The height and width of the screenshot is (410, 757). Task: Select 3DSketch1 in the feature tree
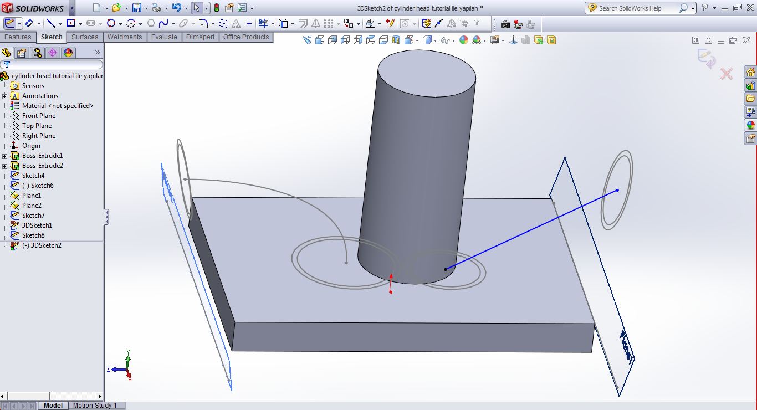[37, 225]
